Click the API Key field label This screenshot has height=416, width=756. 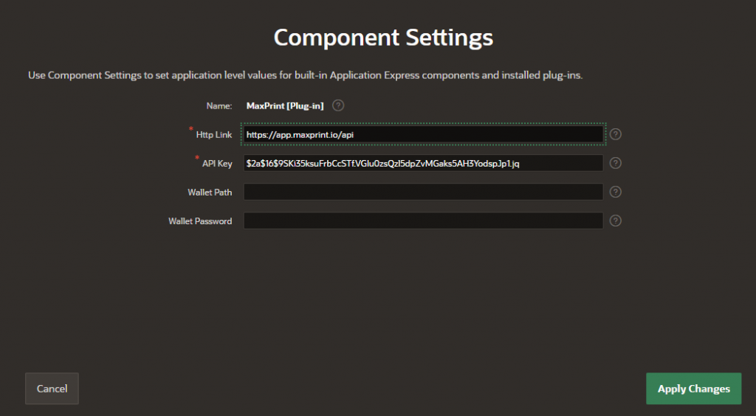[x=217, y=164]
